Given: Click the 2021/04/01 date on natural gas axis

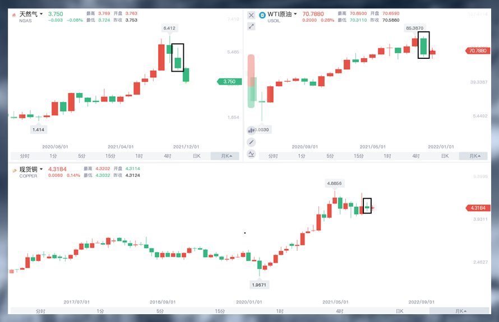Looking at the screenshot, I should (x=121, y=147).
